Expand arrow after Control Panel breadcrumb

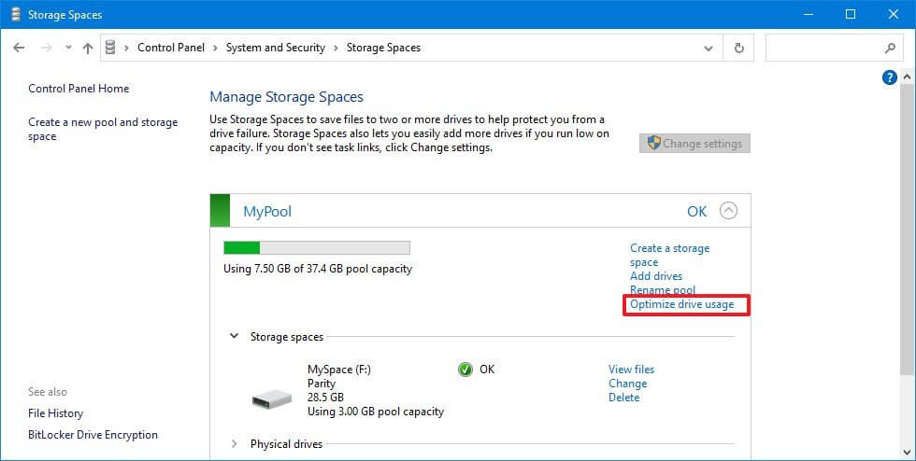tap(215, 48)
